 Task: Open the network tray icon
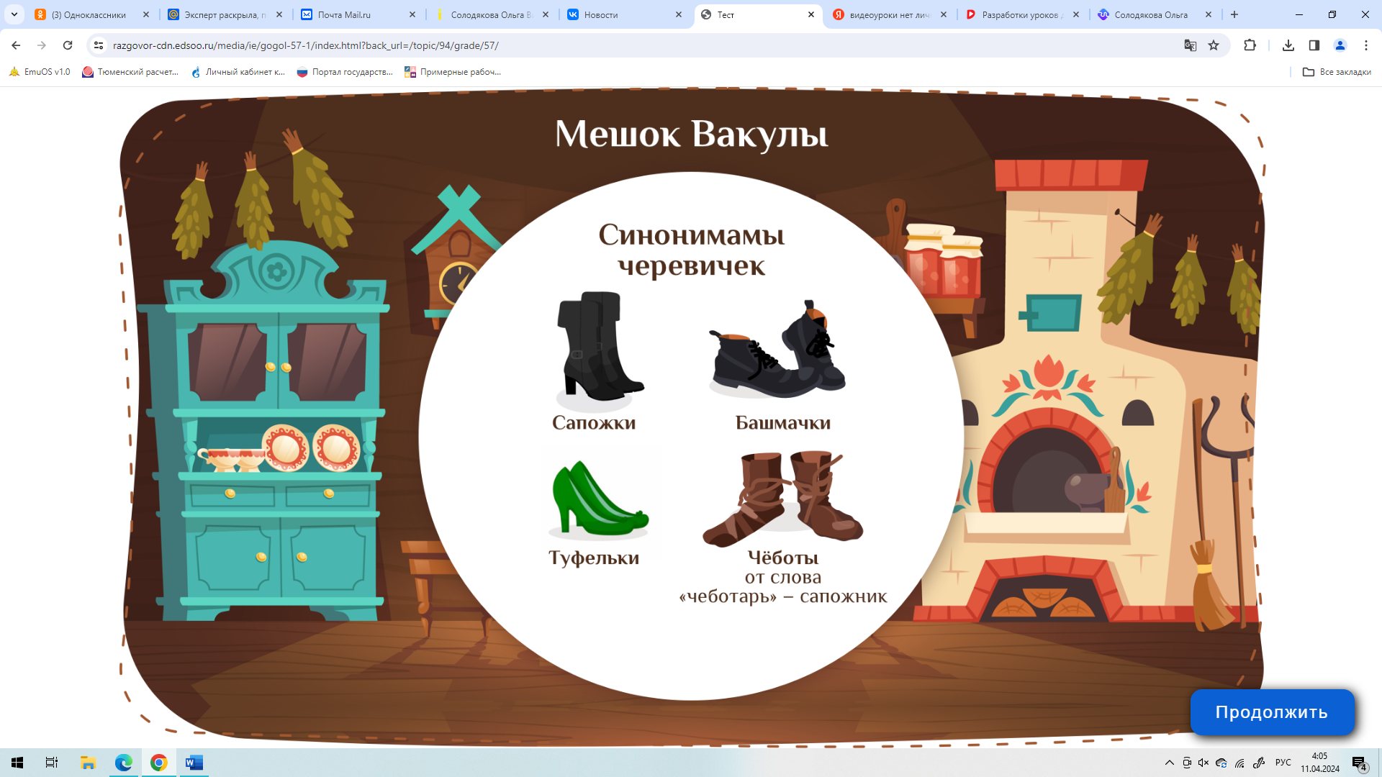tap(1239, 763)
